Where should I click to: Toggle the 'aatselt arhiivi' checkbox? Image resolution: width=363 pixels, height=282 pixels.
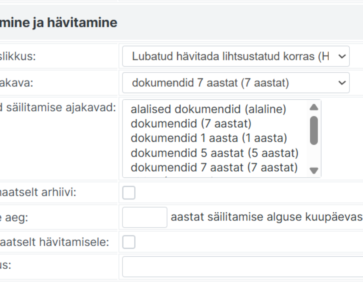point(129,193)
